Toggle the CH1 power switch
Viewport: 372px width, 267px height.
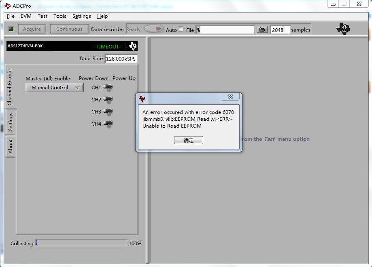point(108,88)
